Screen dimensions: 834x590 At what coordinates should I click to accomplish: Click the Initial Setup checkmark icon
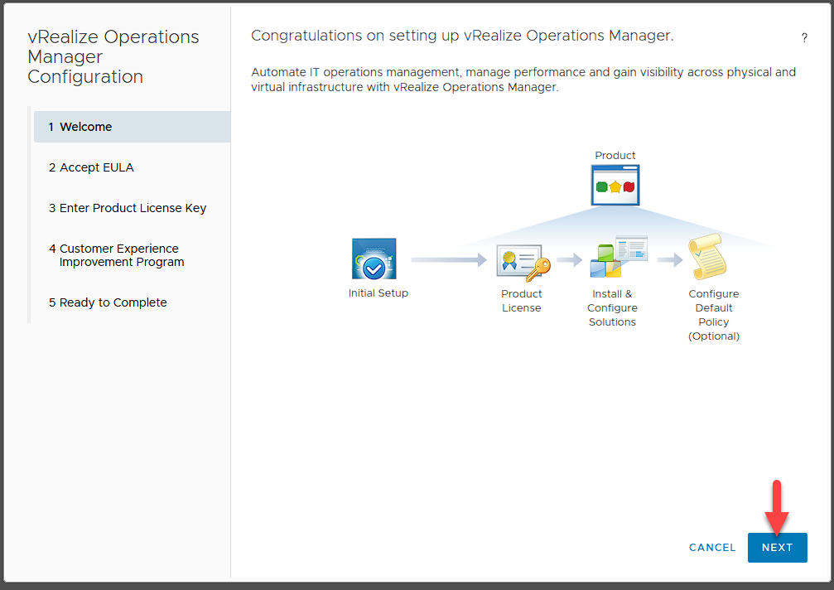[374, 259]
